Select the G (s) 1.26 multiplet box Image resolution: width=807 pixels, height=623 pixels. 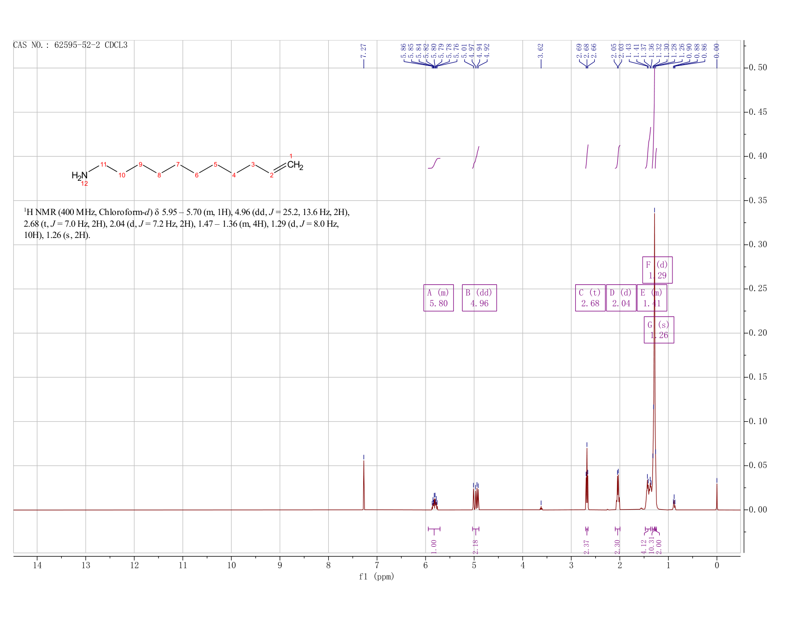(x=659, y=330)
